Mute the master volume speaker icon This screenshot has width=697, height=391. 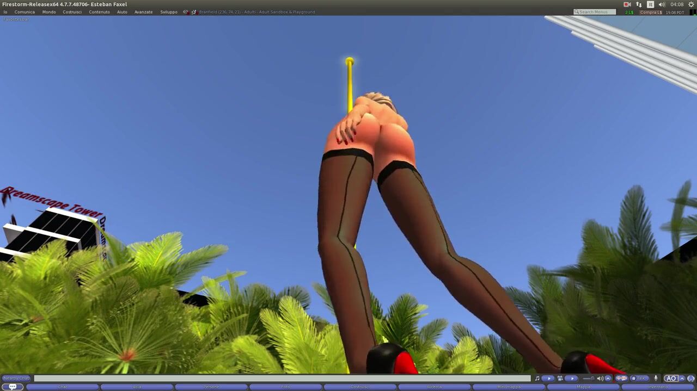(600, 378)
